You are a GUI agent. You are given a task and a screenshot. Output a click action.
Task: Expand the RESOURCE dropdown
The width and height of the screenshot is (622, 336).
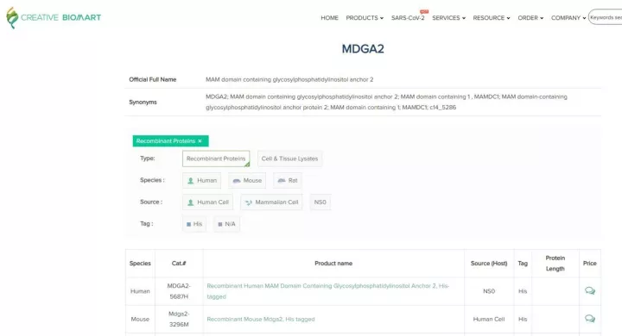(x=492, y=18)
